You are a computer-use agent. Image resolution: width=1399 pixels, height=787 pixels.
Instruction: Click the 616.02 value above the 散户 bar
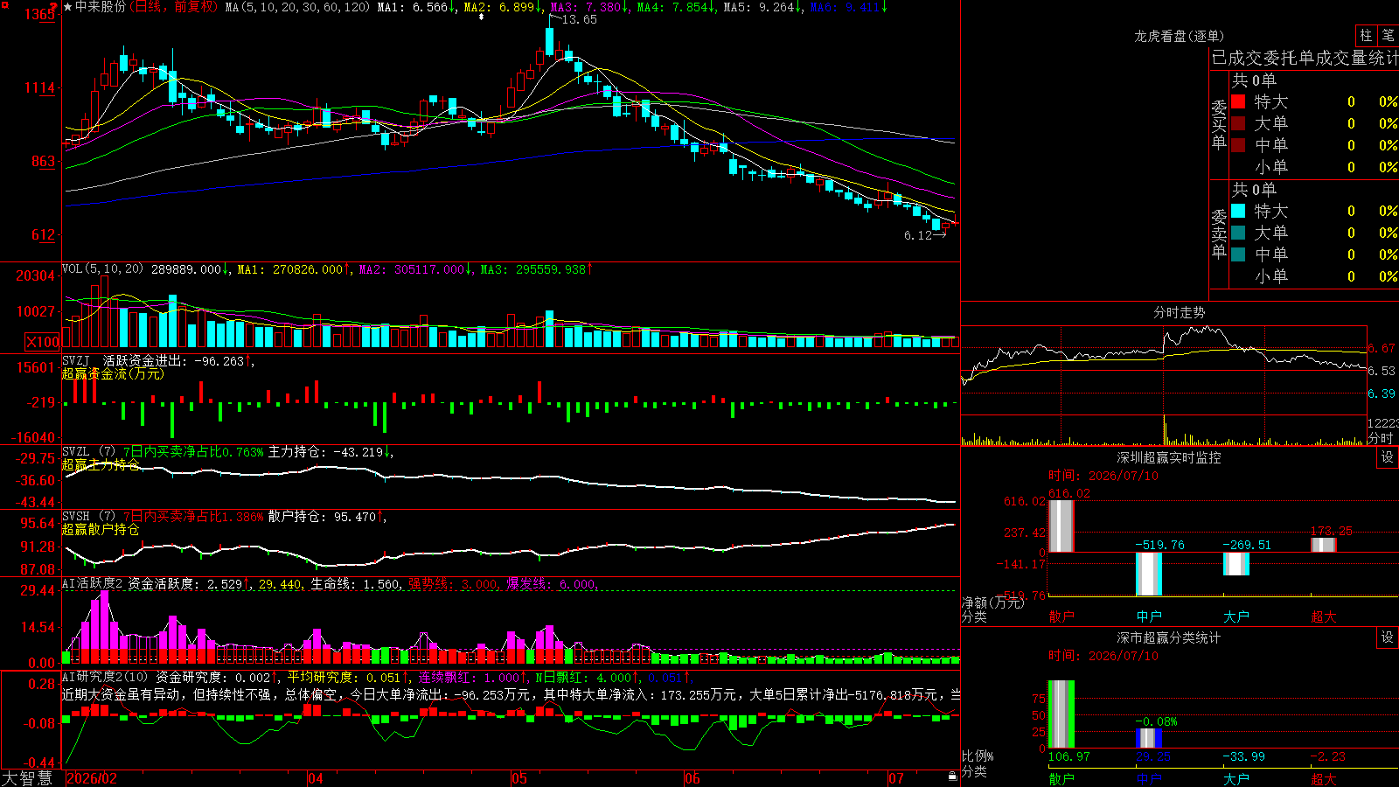pos(1069,493)
